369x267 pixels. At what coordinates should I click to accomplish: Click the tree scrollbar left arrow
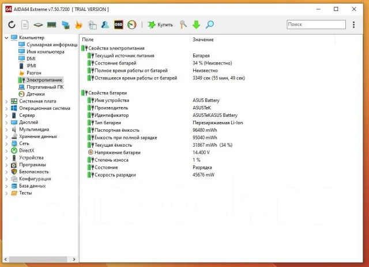(6, 260)
